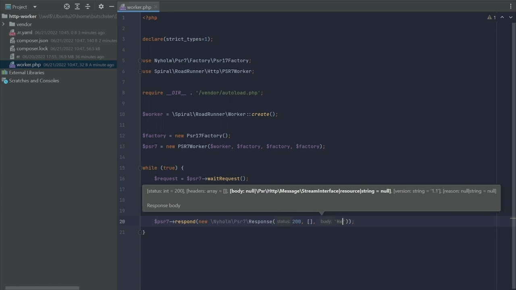Screen dimensions: 516x290
Task: Click the <?php opening tag
Action: pyautogui.click(x=150, y=18)
